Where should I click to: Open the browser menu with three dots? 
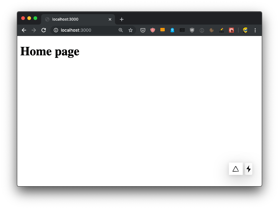pyautogui.click(x=255, y=30)
